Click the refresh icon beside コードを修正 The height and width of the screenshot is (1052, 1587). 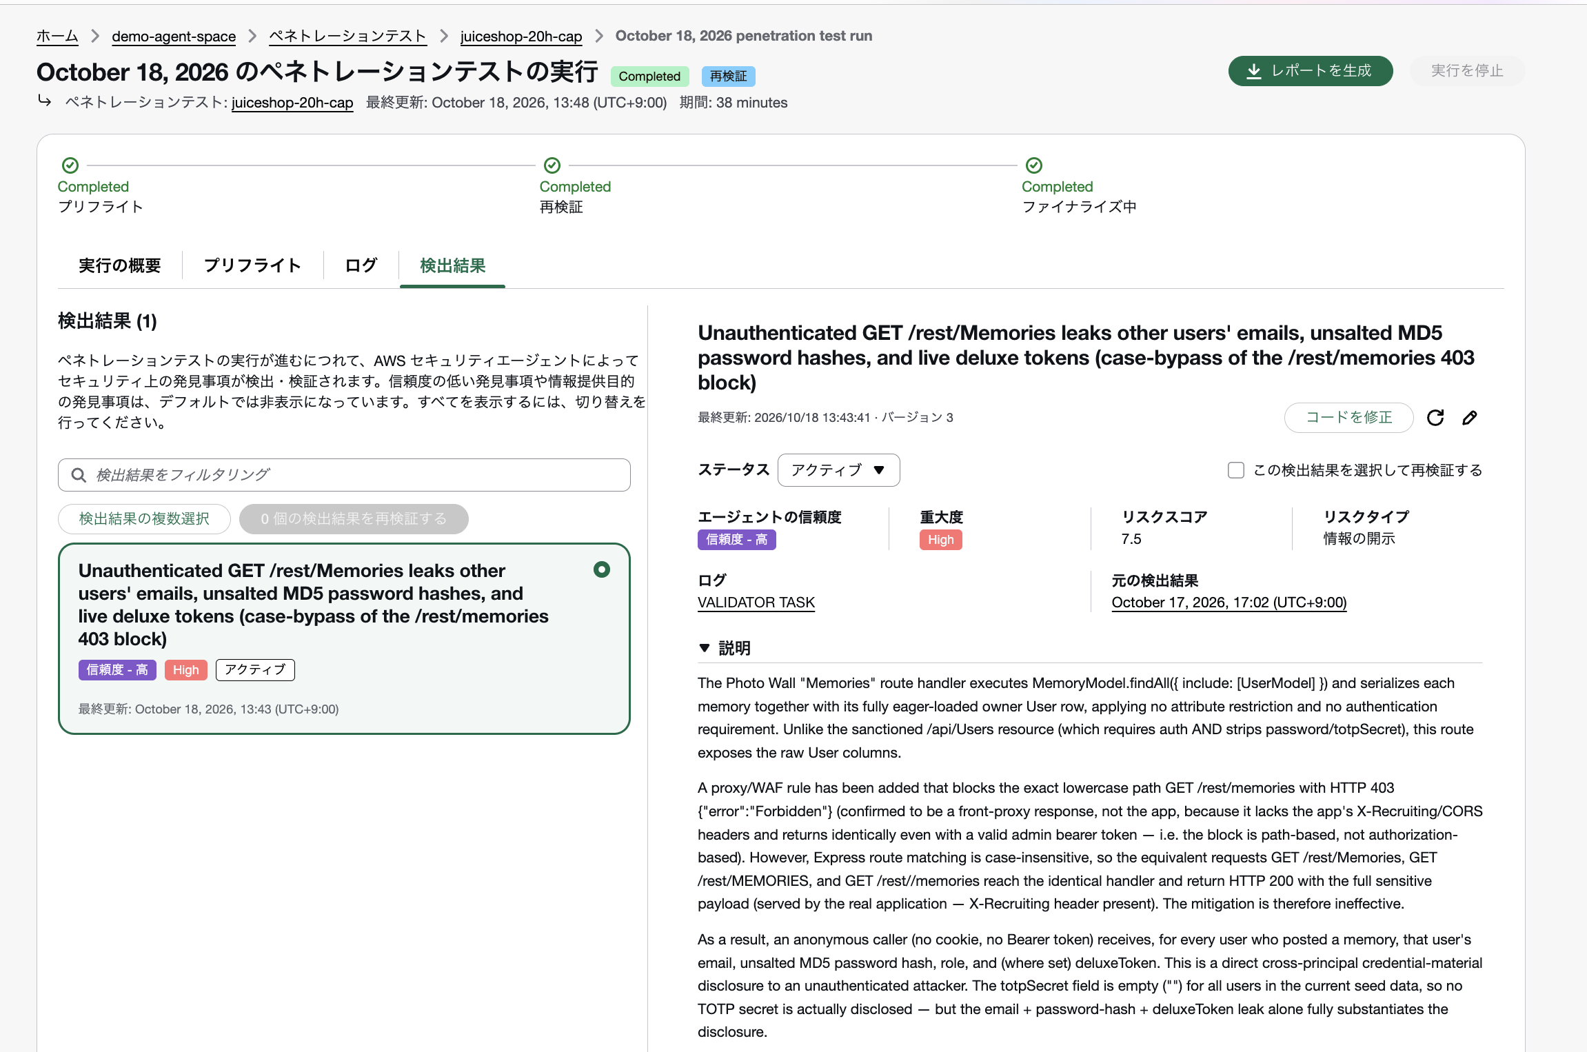tap(1435, 418)
